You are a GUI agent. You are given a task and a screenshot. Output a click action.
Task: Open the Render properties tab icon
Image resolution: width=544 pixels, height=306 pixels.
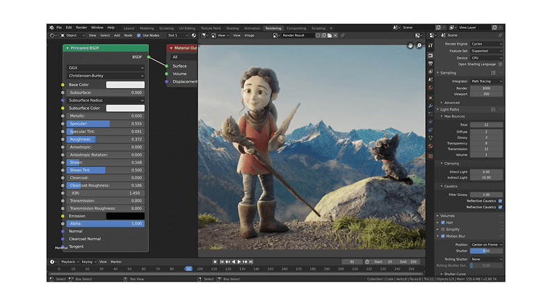(431, 56)
